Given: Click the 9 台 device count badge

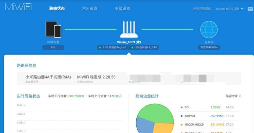Looking at the screenshot, I should 53,47.
